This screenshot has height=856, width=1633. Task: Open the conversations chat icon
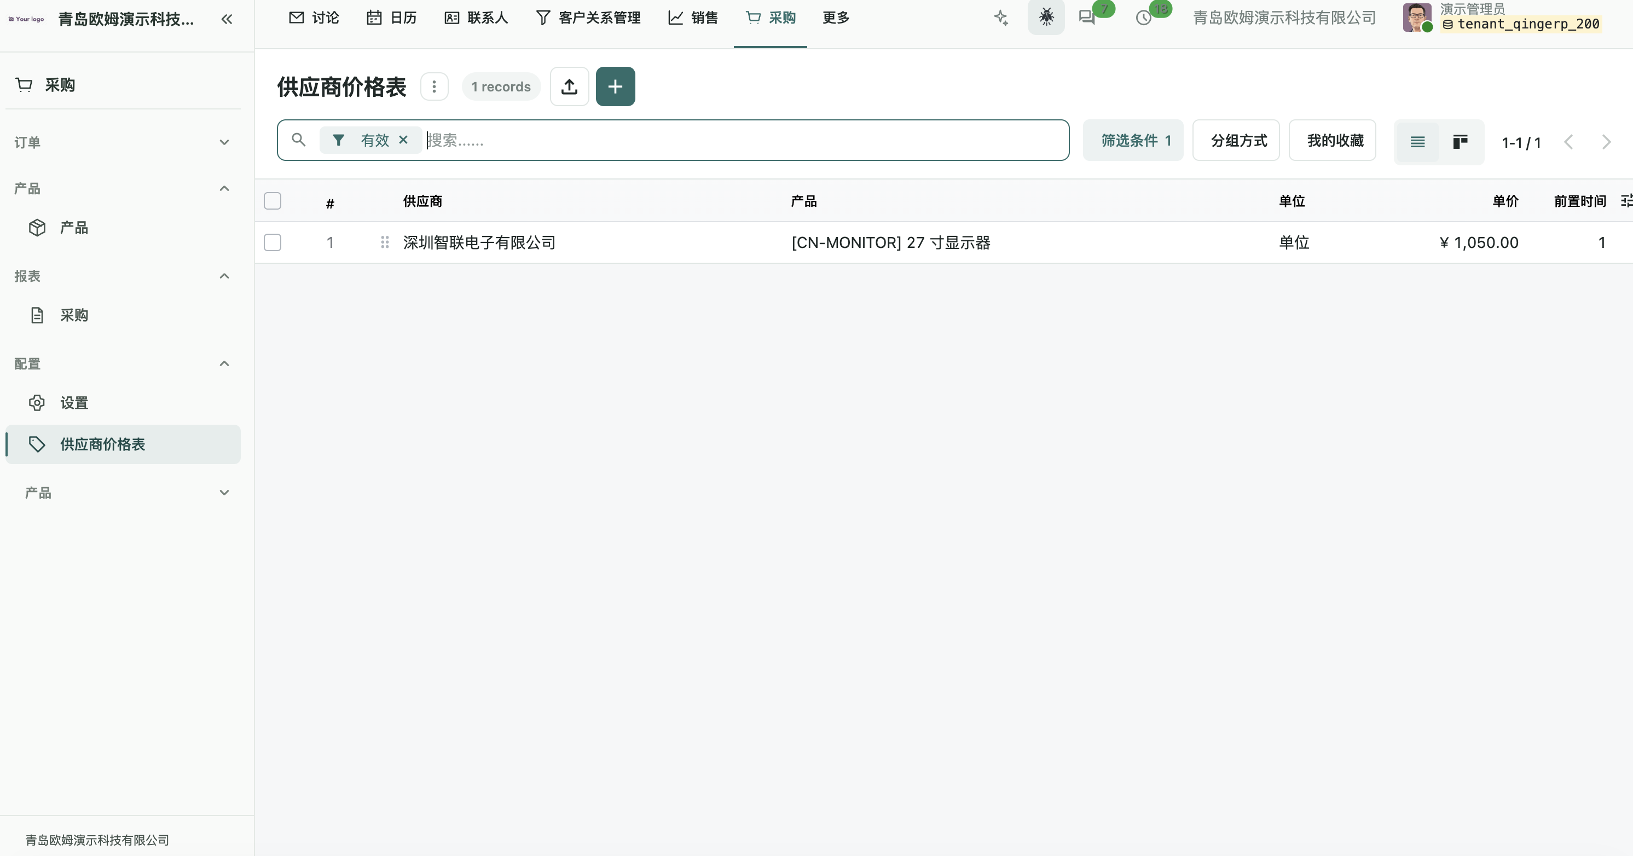pyautogui.click(x=1087, y=18)
